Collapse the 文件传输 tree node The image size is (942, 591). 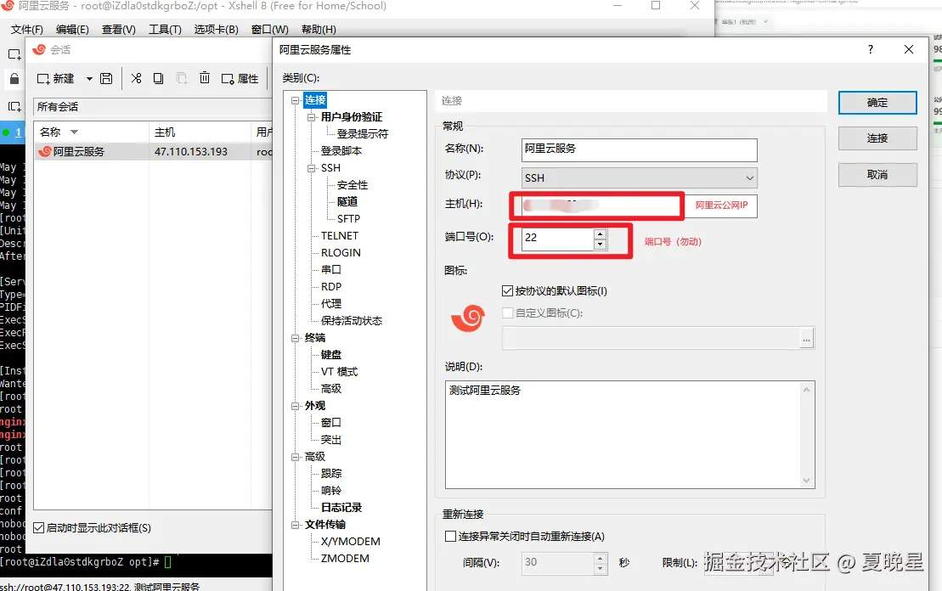[x=295, y=525]
